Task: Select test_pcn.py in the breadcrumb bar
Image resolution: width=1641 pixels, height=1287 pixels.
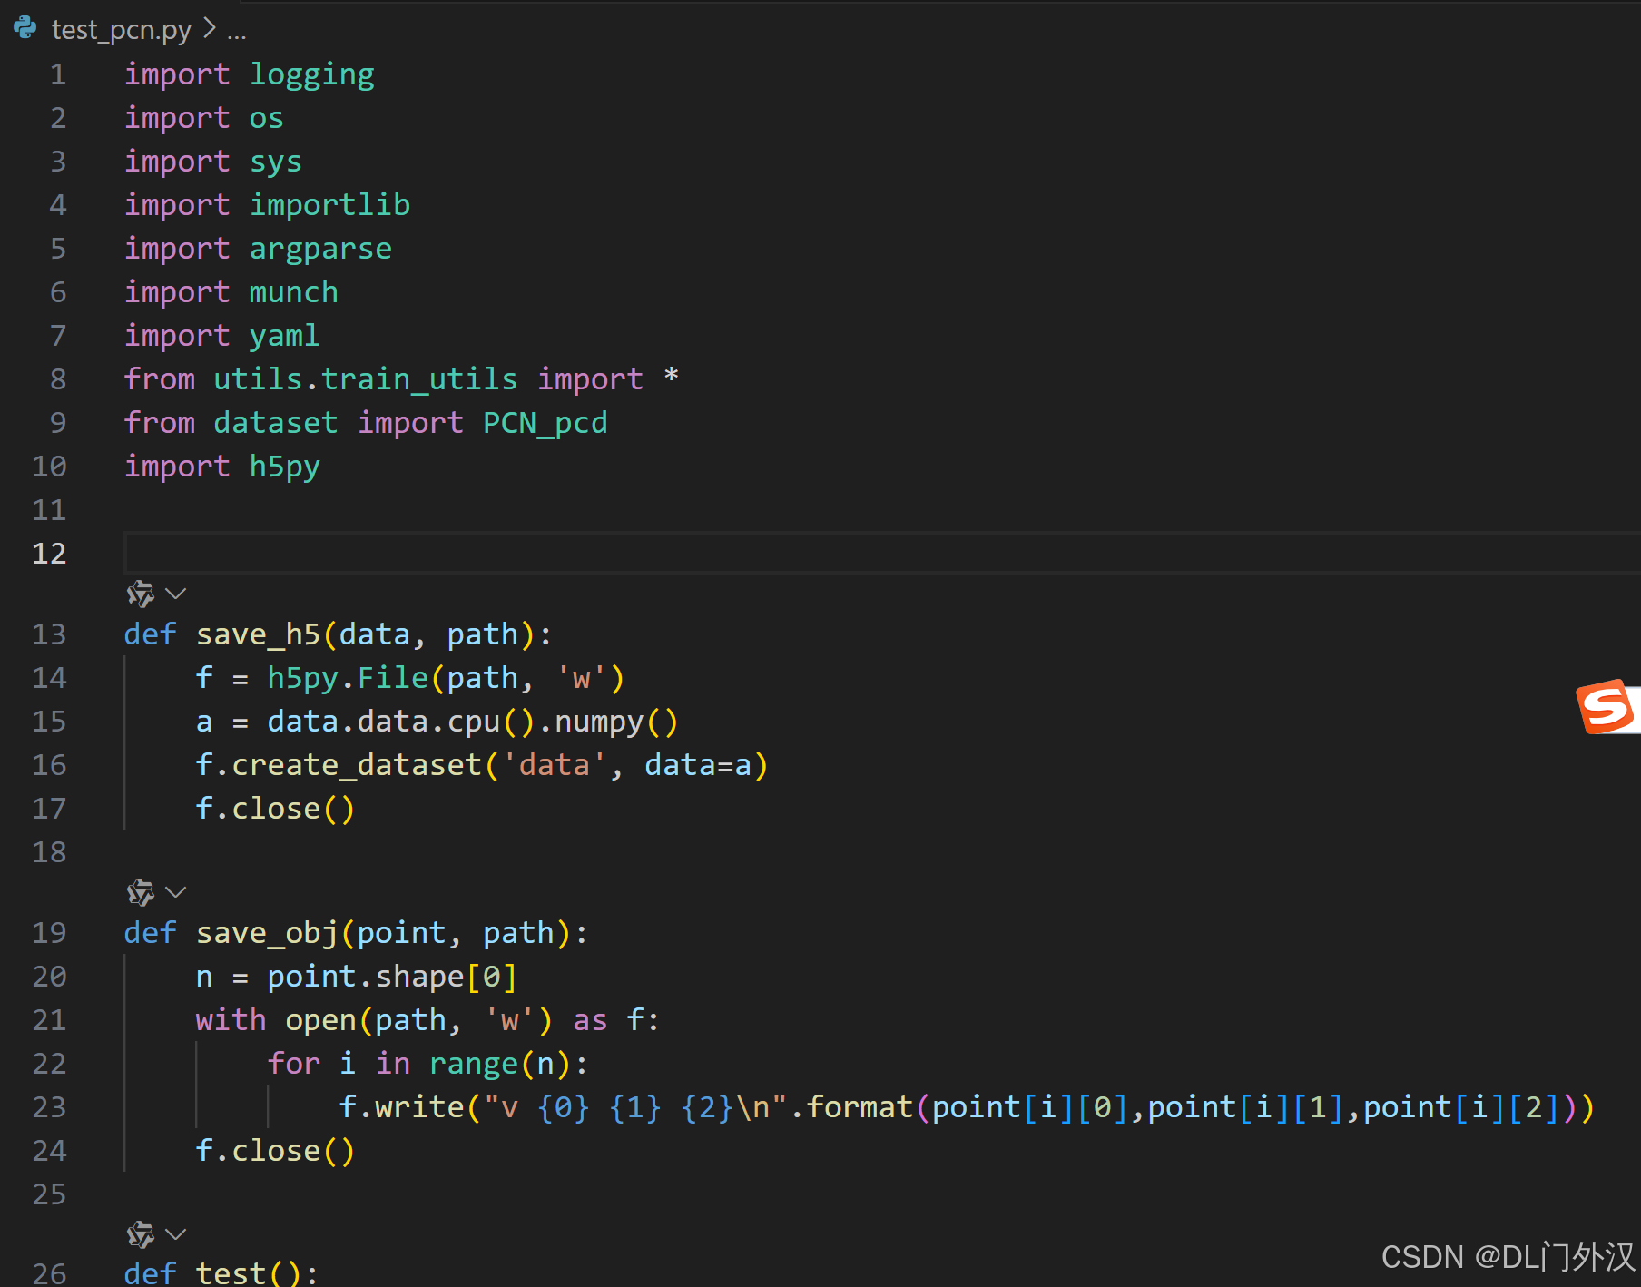Action: 121,28
